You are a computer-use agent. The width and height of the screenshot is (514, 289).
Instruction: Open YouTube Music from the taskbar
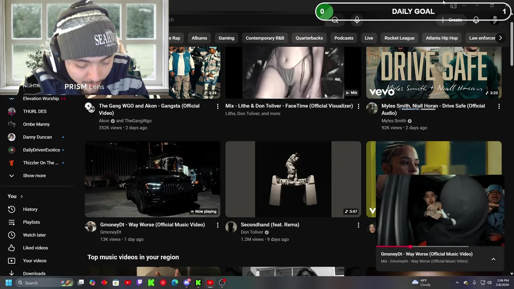(163, 283)
